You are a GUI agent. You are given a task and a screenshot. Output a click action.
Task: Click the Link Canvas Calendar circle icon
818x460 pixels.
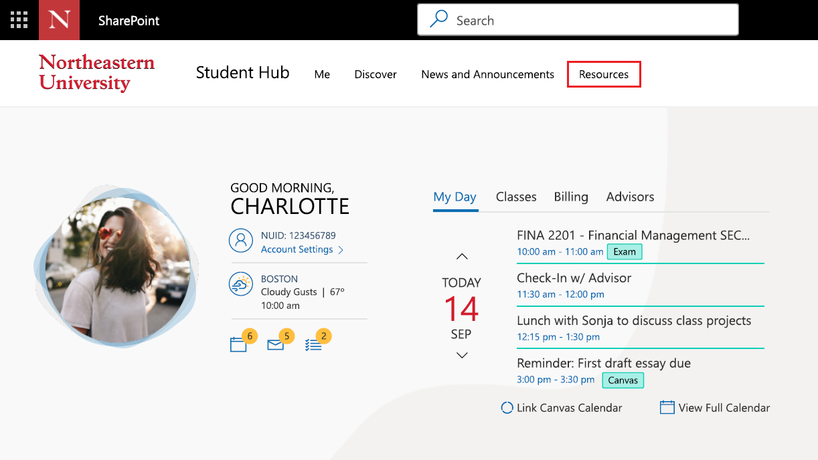[507, 407]
